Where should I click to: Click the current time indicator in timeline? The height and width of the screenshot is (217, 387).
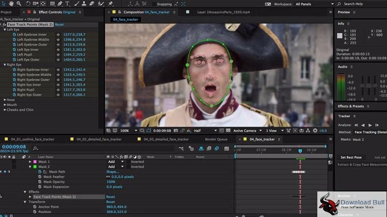coord(300,151)
